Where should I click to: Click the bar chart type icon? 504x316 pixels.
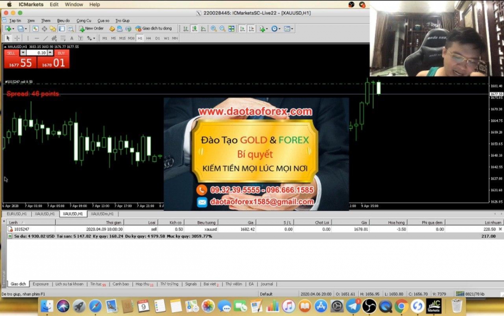pos(186,29)
